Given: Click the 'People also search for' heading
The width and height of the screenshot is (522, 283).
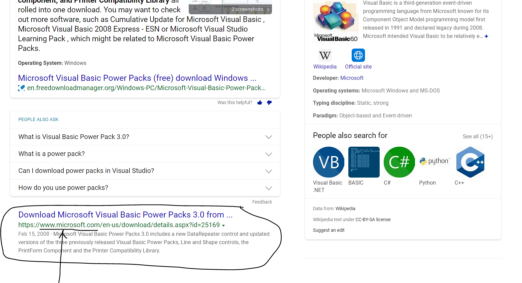Looking at the screenshot, I should click(x=350, y=135).
